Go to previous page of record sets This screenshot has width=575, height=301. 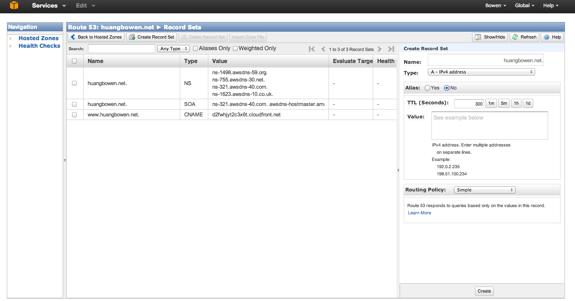tap(323, 49)
